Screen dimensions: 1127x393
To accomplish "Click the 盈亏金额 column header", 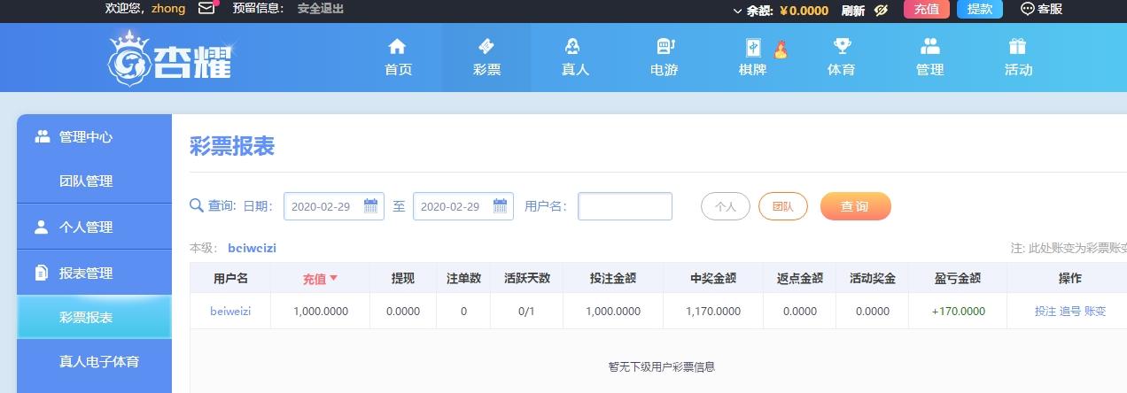I will 958,278.
